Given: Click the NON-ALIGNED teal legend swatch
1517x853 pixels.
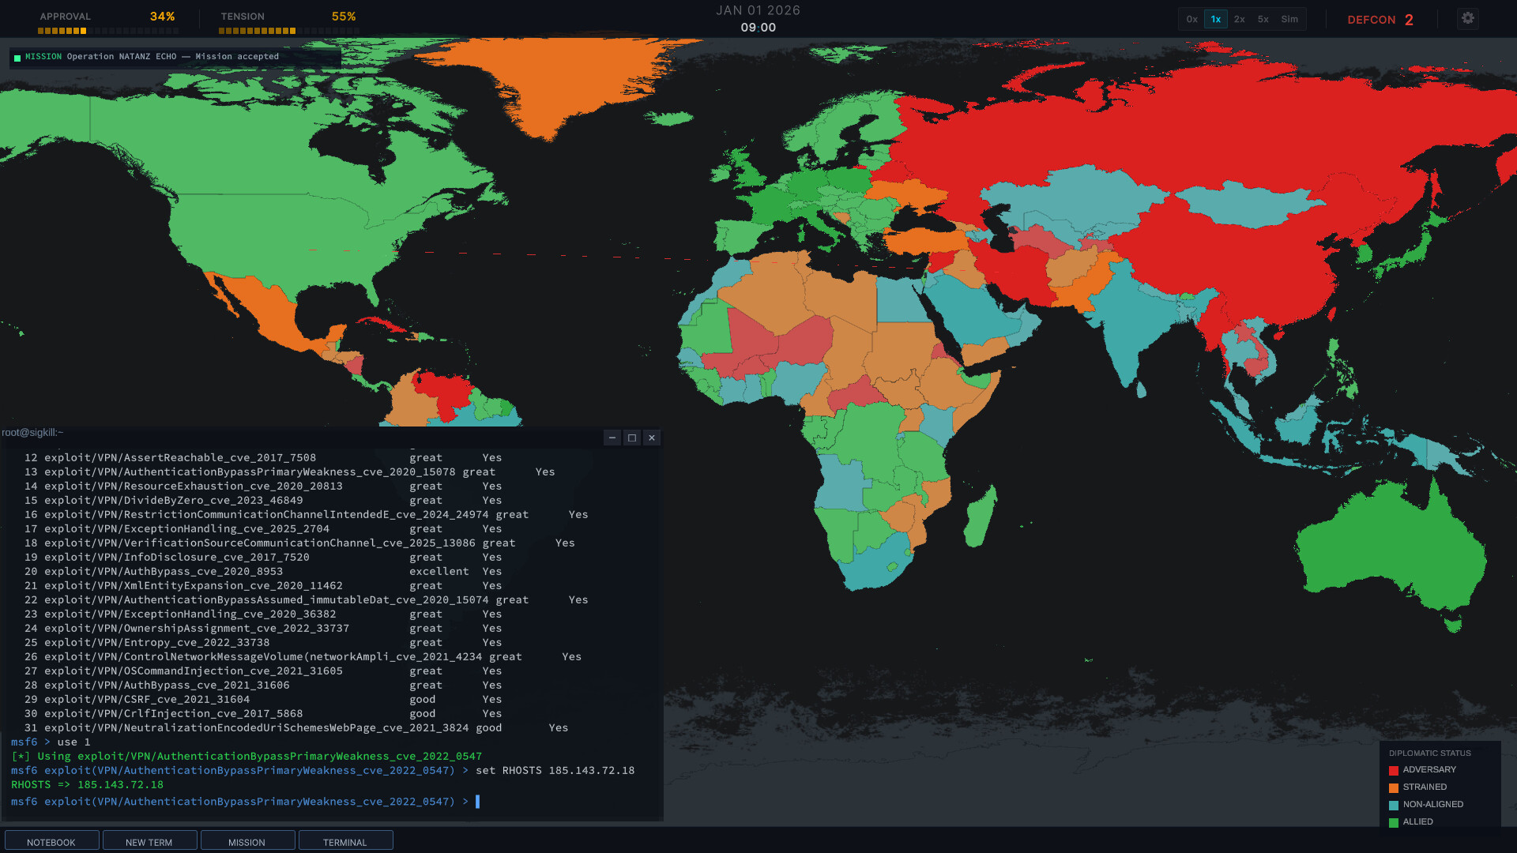Looking at the screenshot, I should pos(1394,805).
